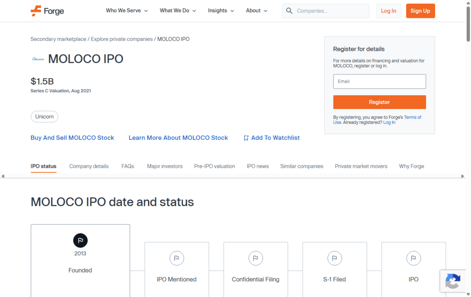Viewport: 471px width, 297px height.
Task: Click the S-1 Filed flag icon
Action: pos(334,258)
